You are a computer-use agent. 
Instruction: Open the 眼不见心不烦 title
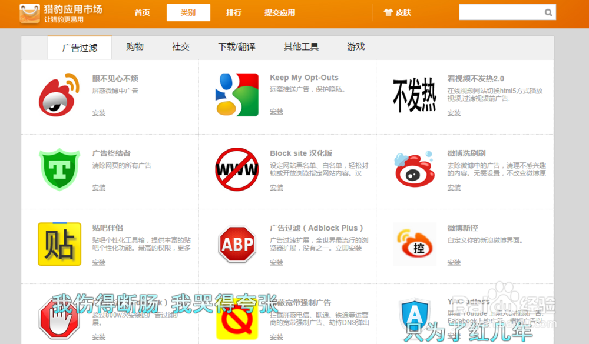tap(115, 78)
